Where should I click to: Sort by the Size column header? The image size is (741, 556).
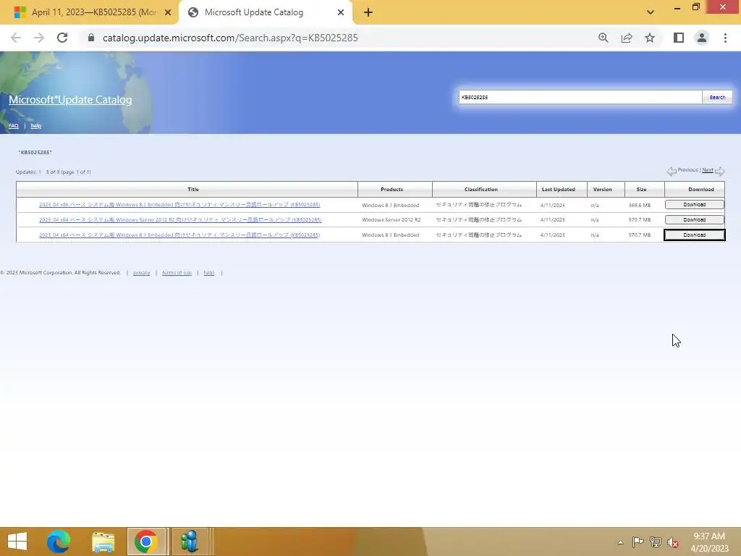[641, 189]
